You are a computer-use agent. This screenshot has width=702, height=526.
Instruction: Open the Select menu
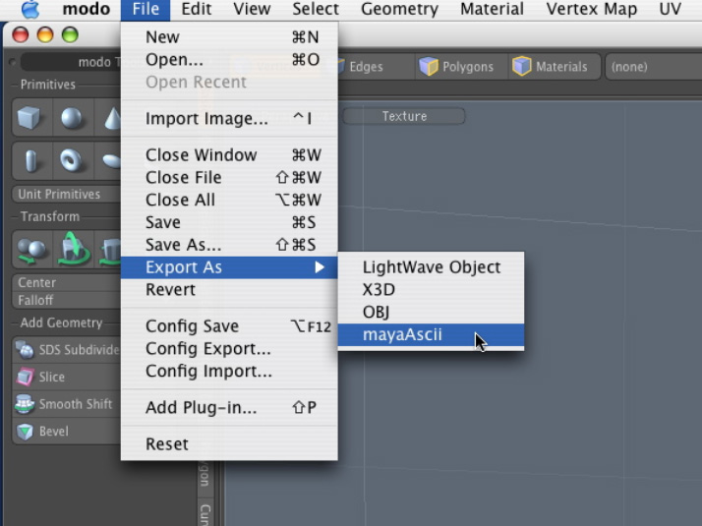point(316,9)
